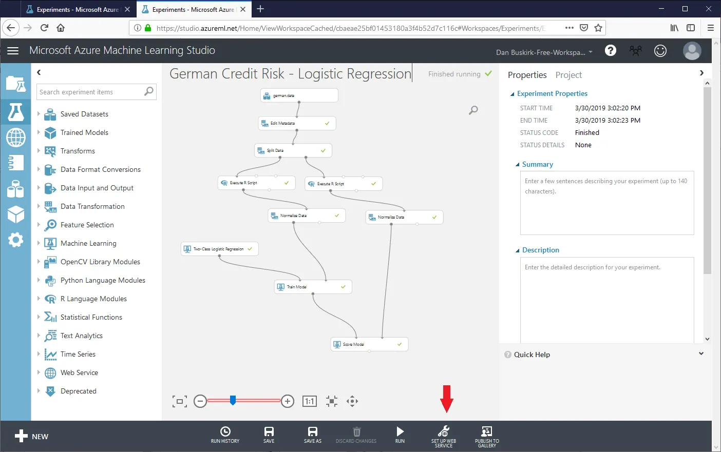
Task: Open the Projects section in left rail
Action: [x=15, y=84]
